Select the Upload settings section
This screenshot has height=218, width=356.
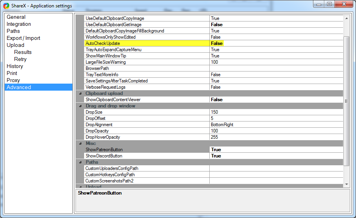[15, 45]
